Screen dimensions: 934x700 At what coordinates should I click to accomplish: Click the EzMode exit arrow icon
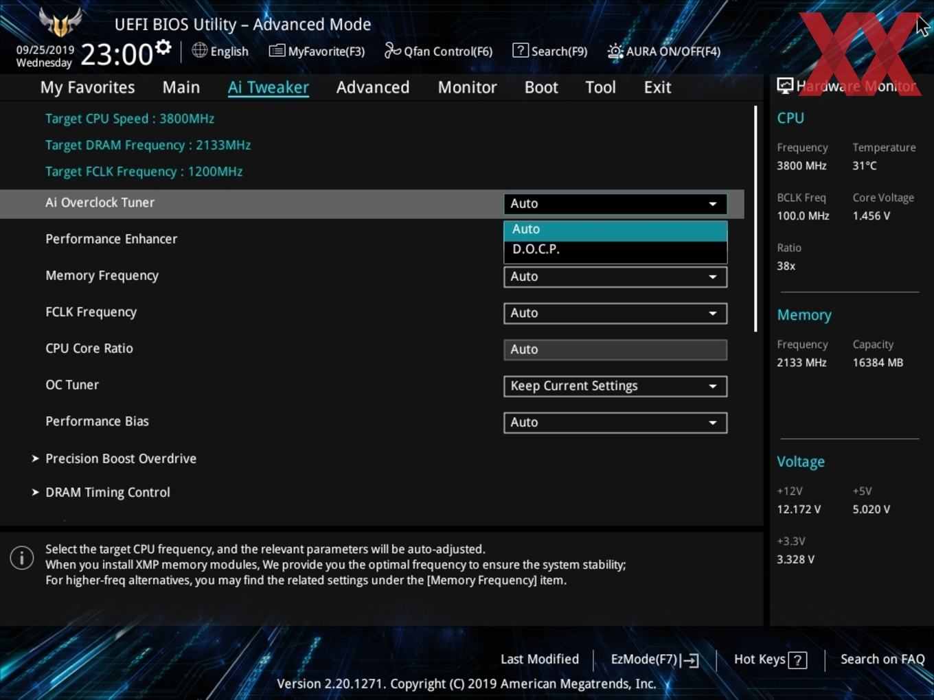[691, 660]
